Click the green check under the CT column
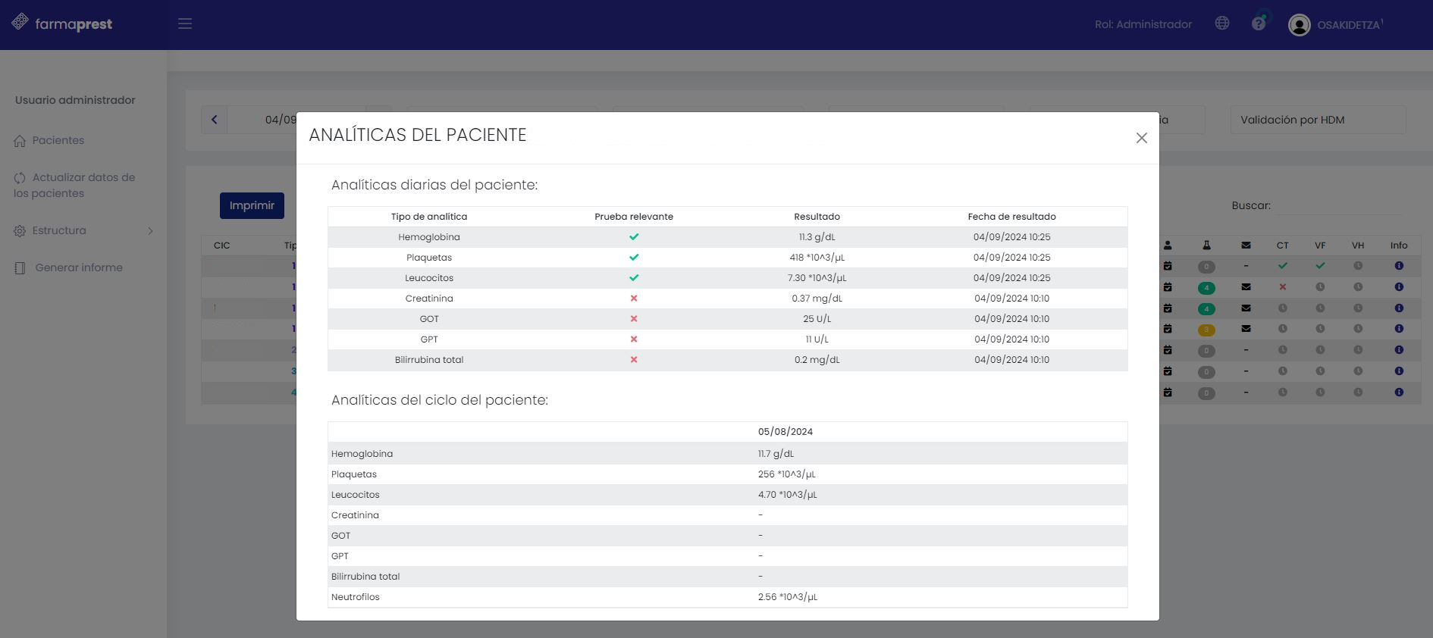Image resolution: width=1433 pixels, height=638 pixels. click(x=1282, y=266)
